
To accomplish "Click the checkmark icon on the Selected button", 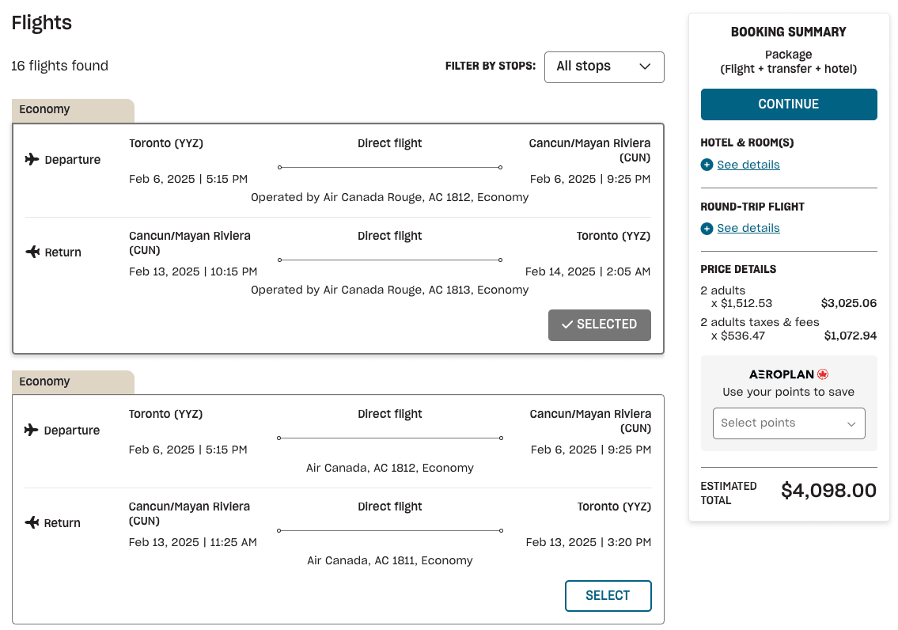I will tap(566, 324).
